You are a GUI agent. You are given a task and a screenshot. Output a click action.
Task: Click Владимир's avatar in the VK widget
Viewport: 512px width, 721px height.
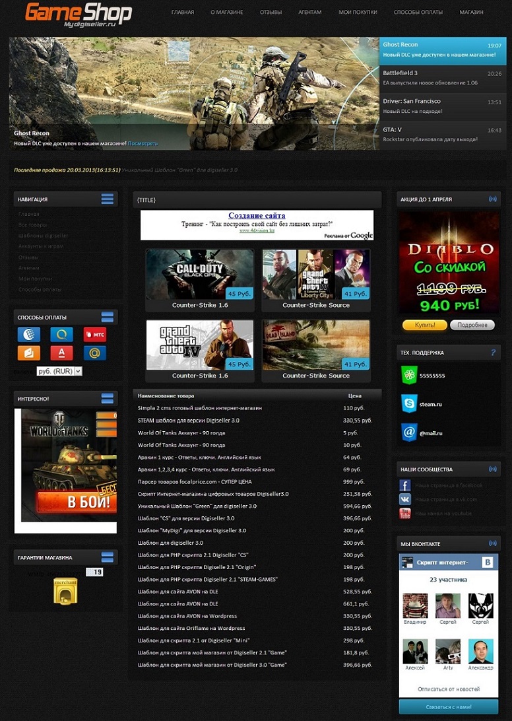(415, 605)
